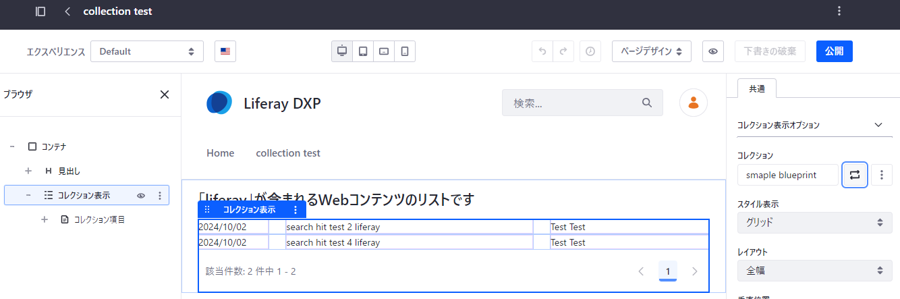Click the search magnifier icon

pyautogui.click(x=647, y=103)
